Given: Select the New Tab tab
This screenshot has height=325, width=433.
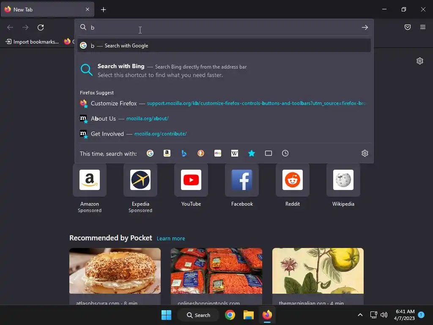Looking at the screenshot, I should click(47, 9).
